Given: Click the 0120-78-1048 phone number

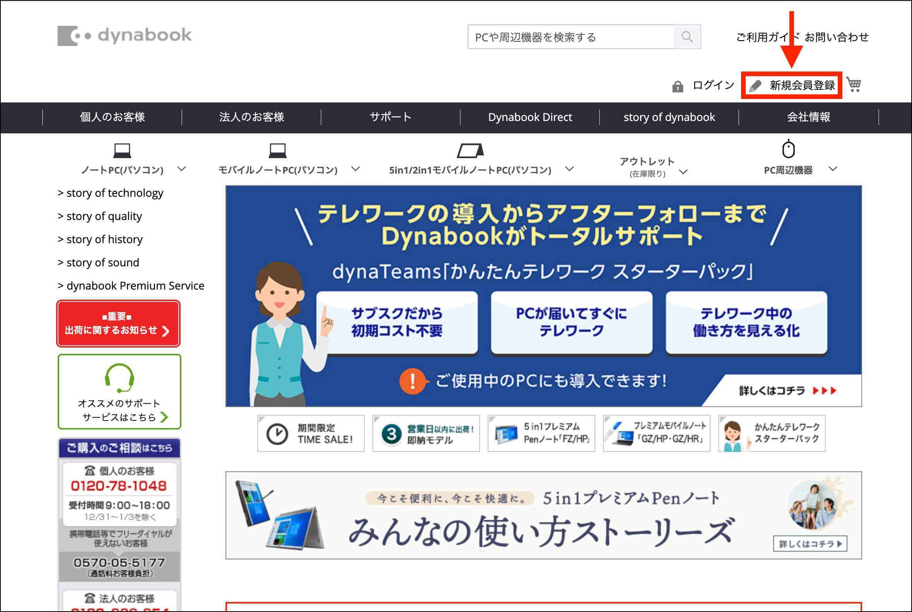Looking at the screenshot, I should pos(119,486).
